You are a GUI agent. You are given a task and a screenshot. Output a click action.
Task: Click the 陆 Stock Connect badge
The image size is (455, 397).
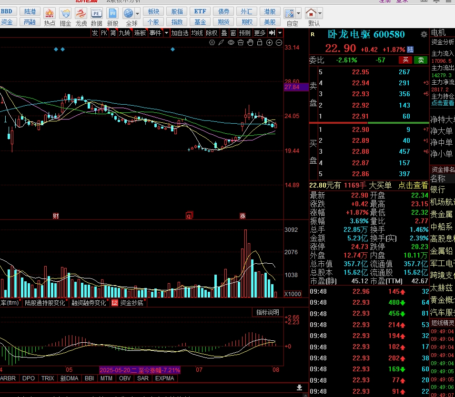pos(410,50)
